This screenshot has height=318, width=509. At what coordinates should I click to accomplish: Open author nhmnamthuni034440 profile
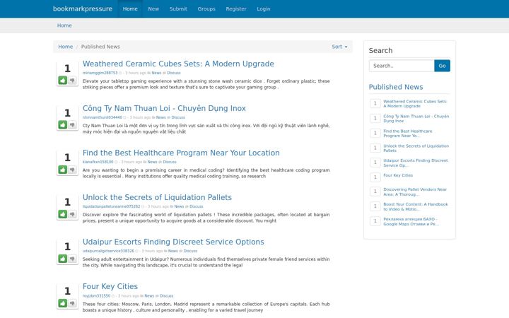103,117
